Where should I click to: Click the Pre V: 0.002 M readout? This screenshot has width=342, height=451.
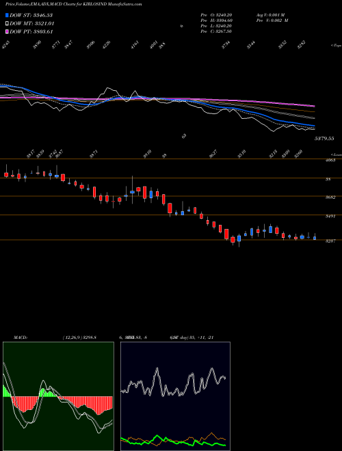[272, 20]
